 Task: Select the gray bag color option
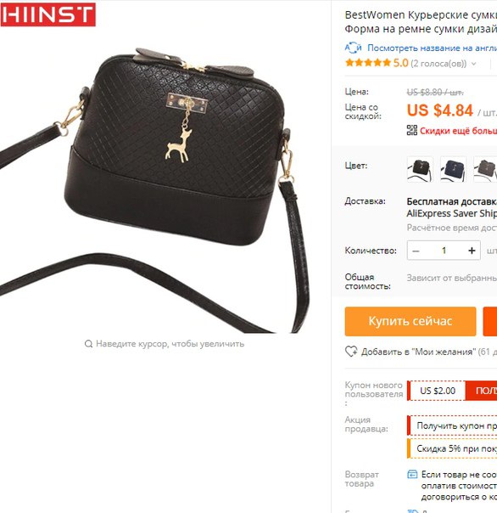click(486, 170)
